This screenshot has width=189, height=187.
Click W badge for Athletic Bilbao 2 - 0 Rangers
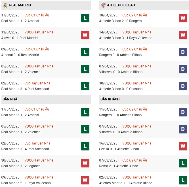tap(183, 18)
